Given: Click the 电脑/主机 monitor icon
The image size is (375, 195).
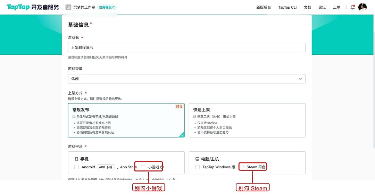Looking at the screenshot, I should coord(197,159).
